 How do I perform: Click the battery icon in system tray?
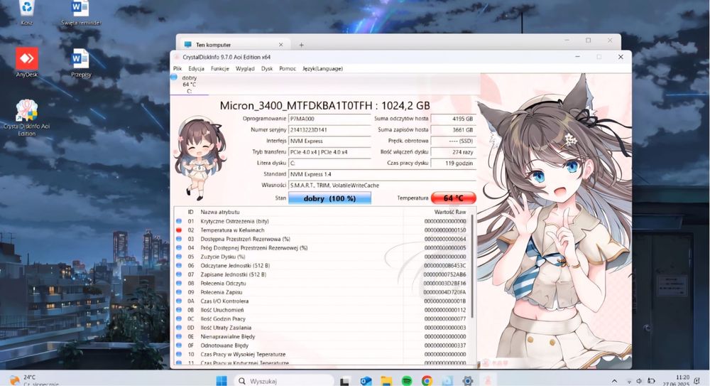click(650, 381)
